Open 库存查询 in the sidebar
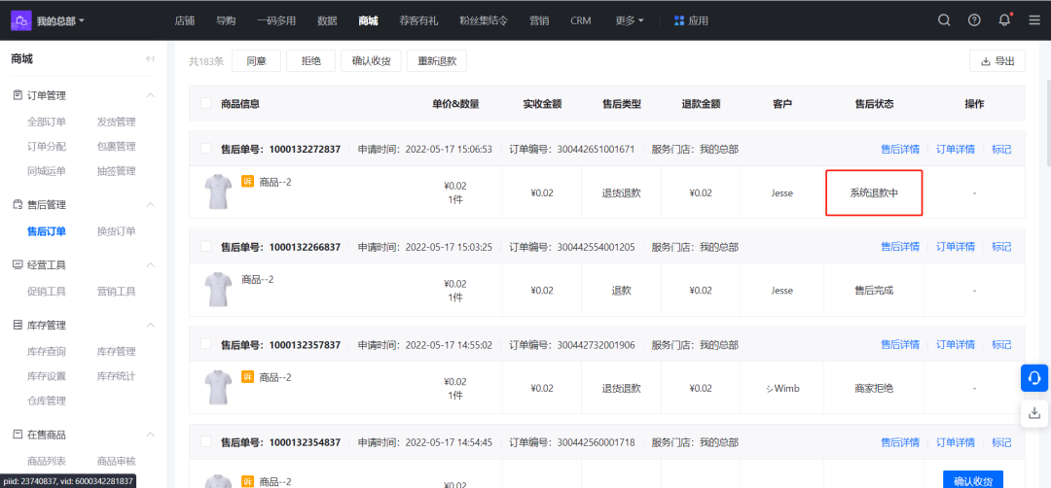 (x=47, y=352)
